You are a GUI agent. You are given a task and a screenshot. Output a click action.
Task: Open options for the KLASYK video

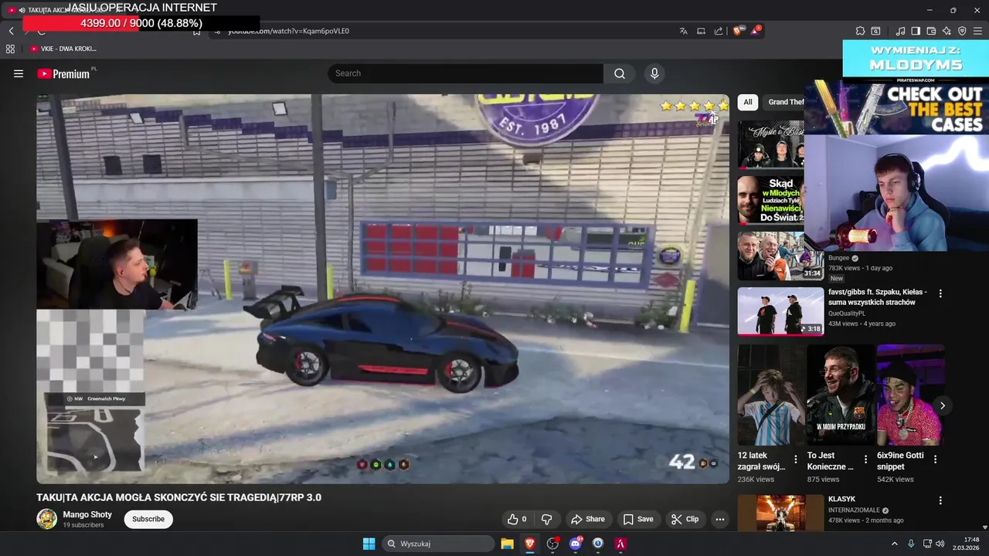(940, 500)
